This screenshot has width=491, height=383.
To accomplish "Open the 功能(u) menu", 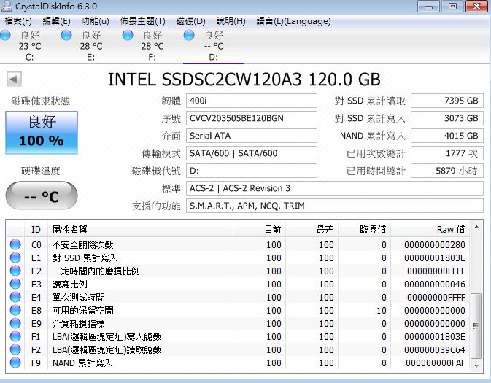I will click(x=95, y=21).
